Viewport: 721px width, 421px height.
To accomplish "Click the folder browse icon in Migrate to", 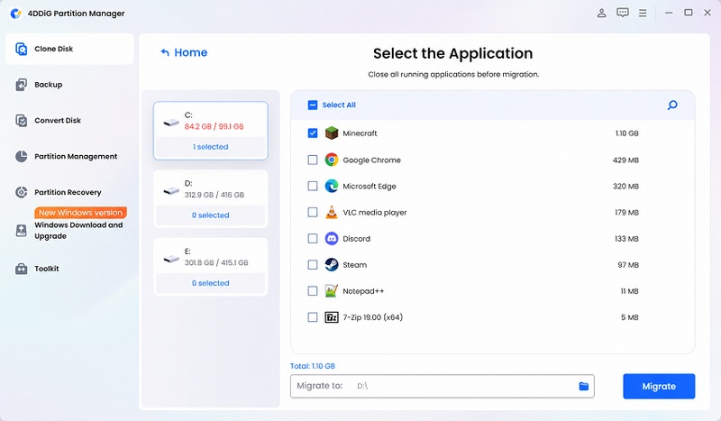I will pos(583,386).
